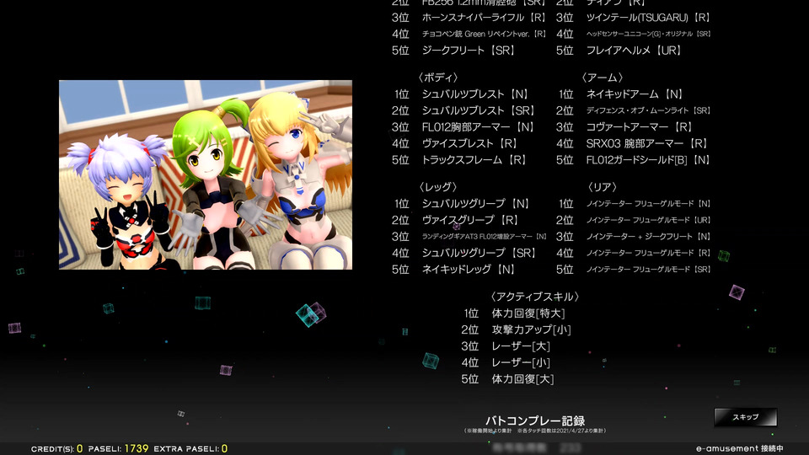Click 体力回復[大] skill entry
Image resolution: width=809 pixels, height=455 pixels.
tap(523, 379)
